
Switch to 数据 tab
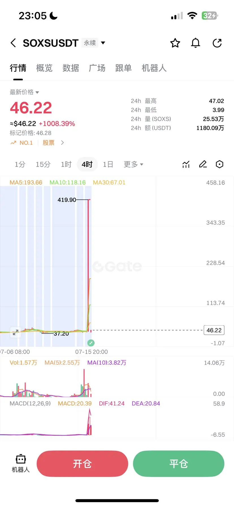tap(71, 68)
